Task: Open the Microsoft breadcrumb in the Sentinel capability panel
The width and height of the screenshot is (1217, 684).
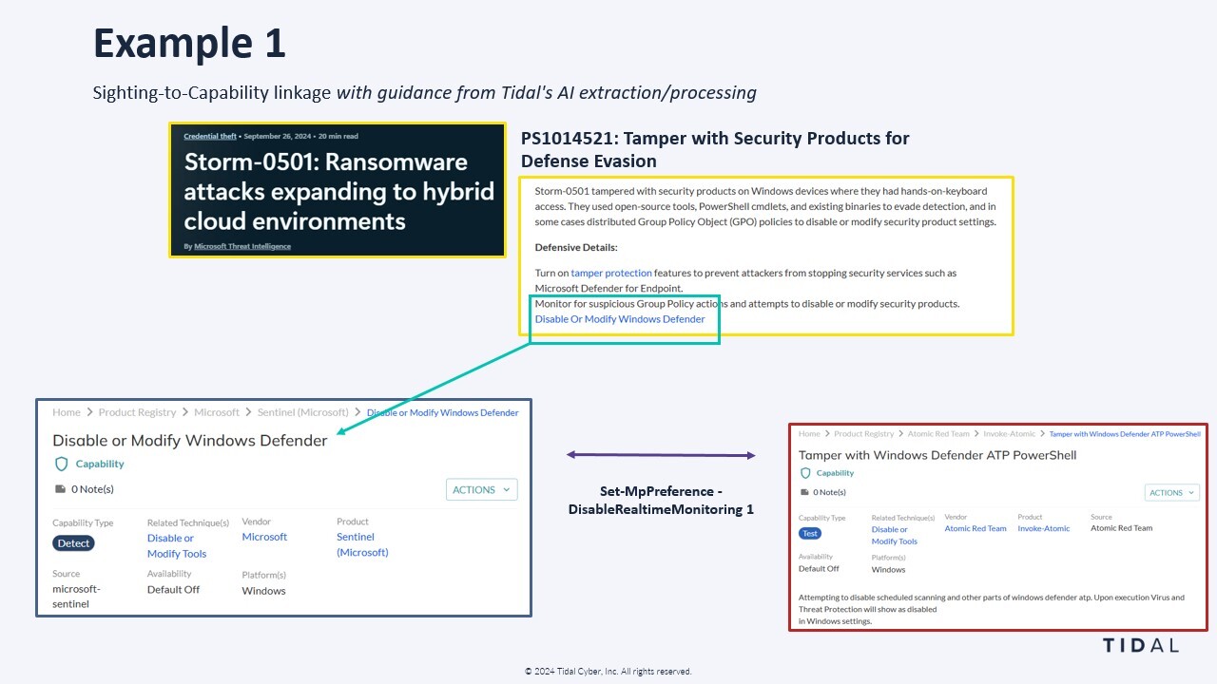Action: [x=217, y=412]
